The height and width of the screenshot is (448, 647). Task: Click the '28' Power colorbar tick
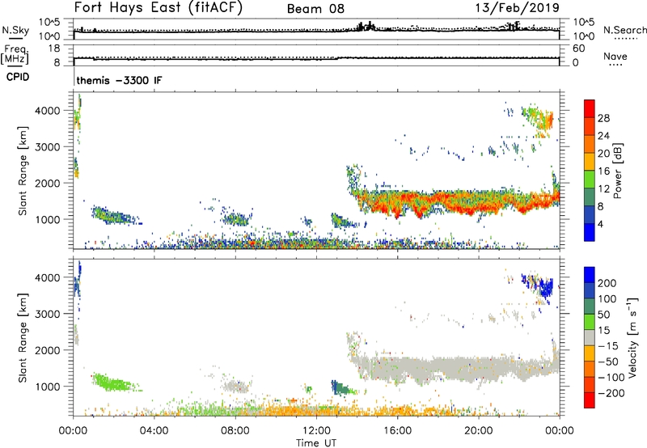(x=603, y=118)
